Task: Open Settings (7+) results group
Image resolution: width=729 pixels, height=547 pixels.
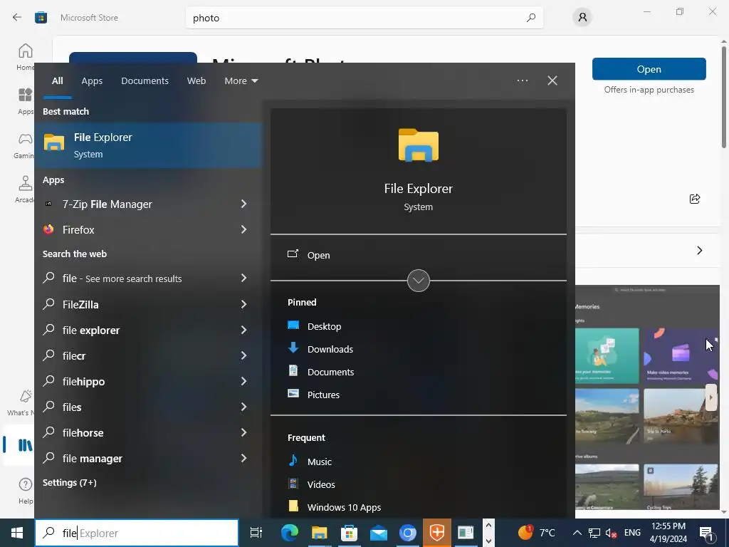Action: pyautogui.click(x=70, y=483)
